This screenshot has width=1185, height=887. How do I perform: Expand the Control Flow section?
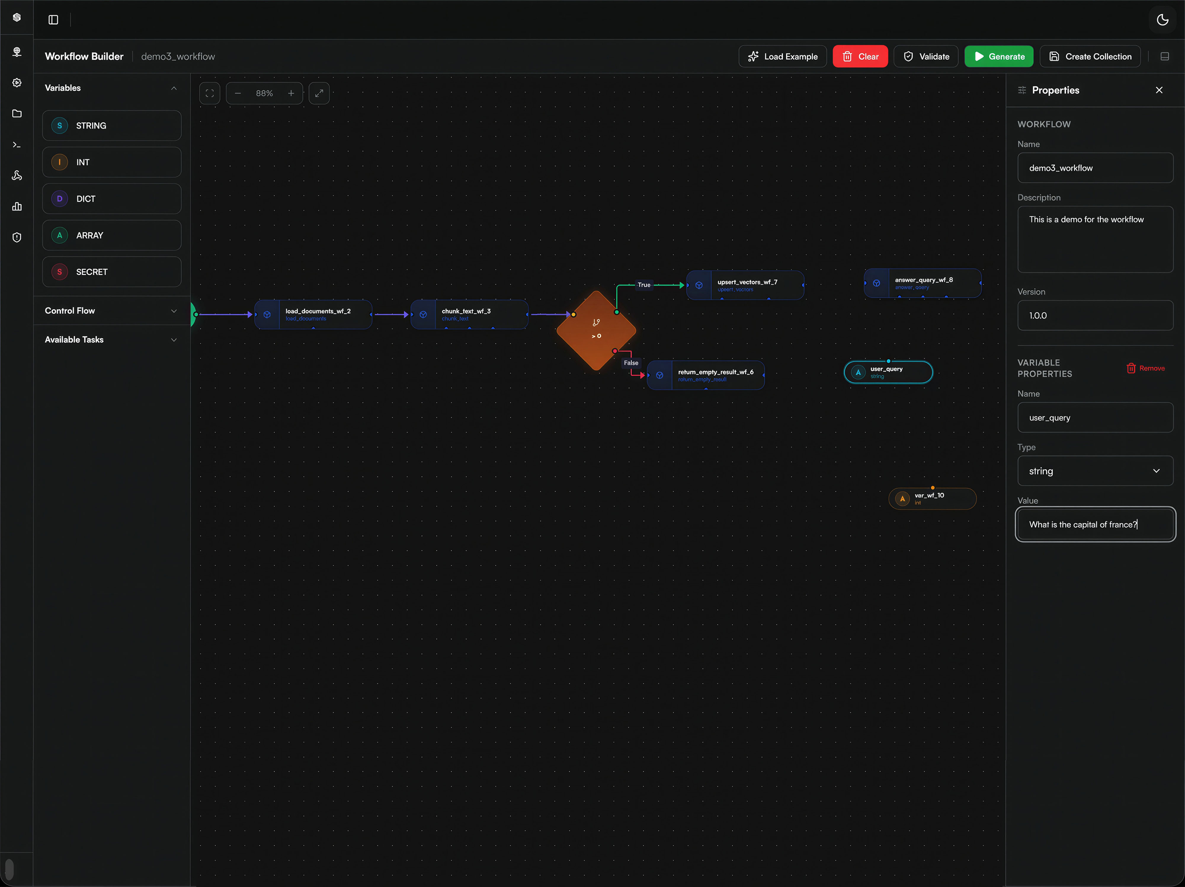click(174, 311)
